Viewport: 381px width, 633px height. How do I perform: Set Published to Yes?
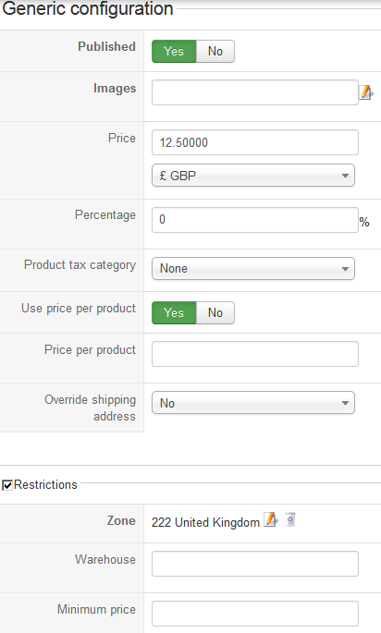coord(174,51)
